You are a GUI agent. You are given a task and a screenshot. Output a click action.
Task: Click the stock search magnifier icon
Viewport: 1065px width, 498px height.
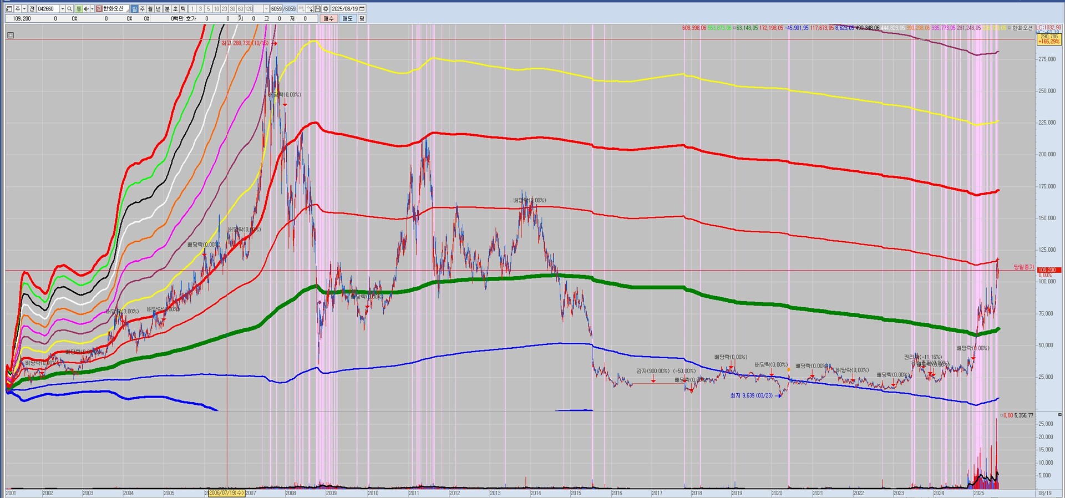point(70,9)
